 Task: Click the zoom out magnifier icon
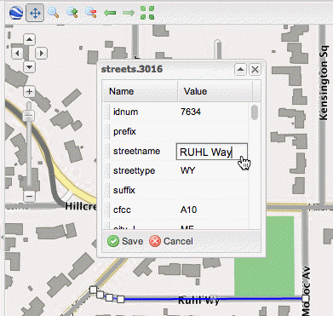coord(91,13)
